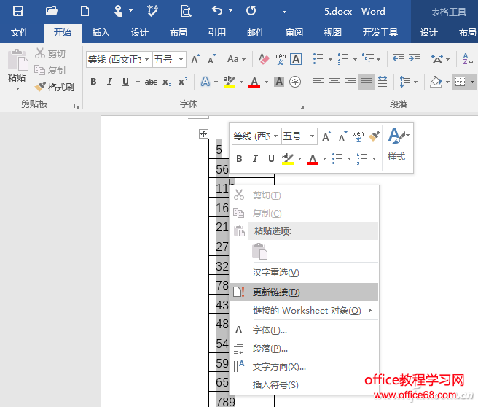Image resolution: width=478 pixels, height=407 pixels.
Task: Apply red font color in the ribbon
Action: point(254,82)
